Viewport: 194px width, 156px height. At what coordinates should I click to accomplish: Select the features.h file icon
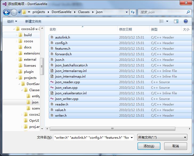click(52, 48)
